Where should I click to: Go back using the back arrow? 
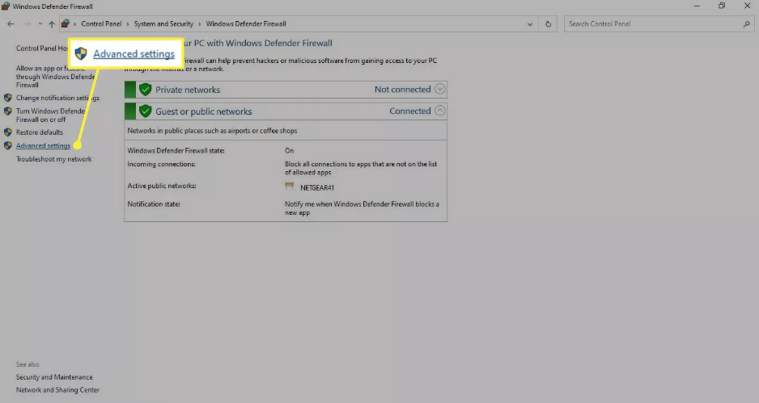click(11, 23)
